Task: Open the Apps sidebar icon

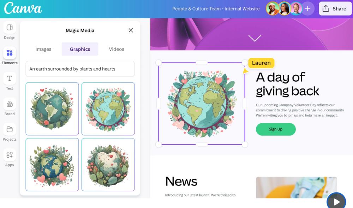Action: click(10, 155)
